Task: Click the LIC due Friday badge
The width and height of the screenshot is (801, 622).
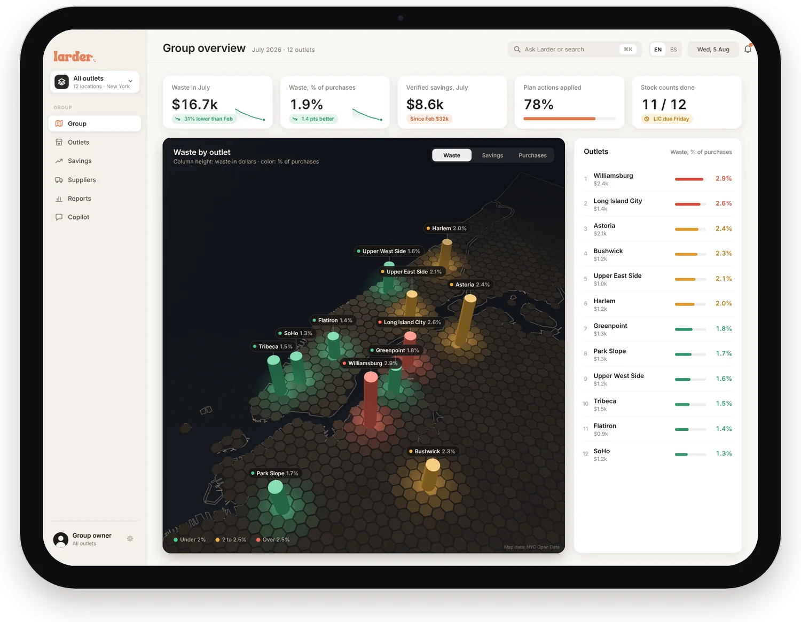Action: pos(666,119)
